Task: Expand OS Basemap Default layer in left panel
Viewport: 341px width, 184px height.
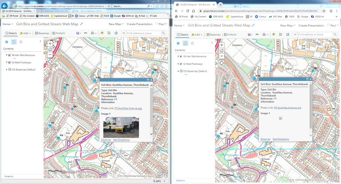Action: pos(6,70)
